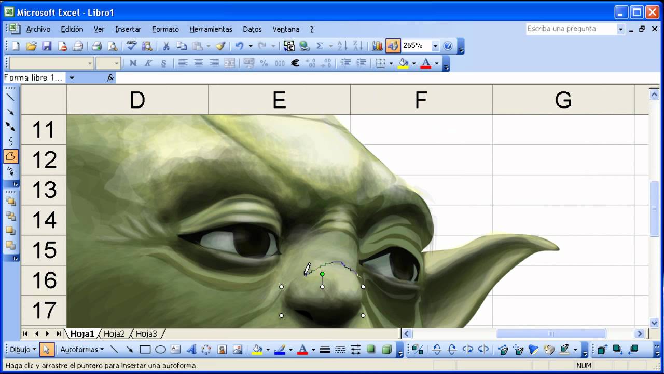
Task: Toggle Center alignment
Action: [198, 63]
